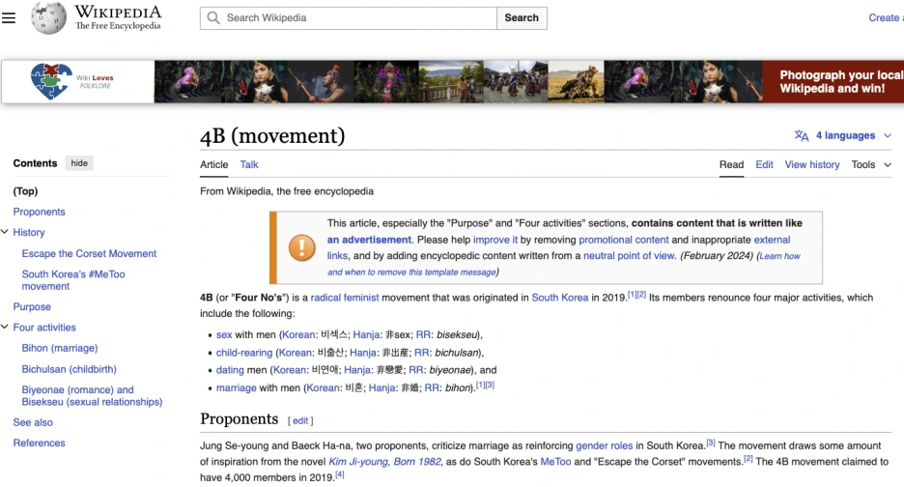Viewport: 904px width, 487px height.
Task: Click the Photograph your local Wikipedia banner
Action: (833, 81)
